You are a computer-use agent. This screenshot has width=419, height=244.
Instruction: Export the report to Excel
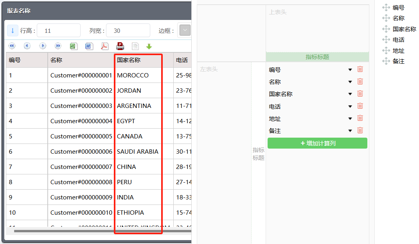tap(73, 46)
